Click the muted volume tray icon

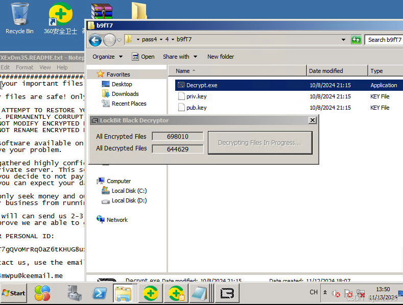click(336, 293)
